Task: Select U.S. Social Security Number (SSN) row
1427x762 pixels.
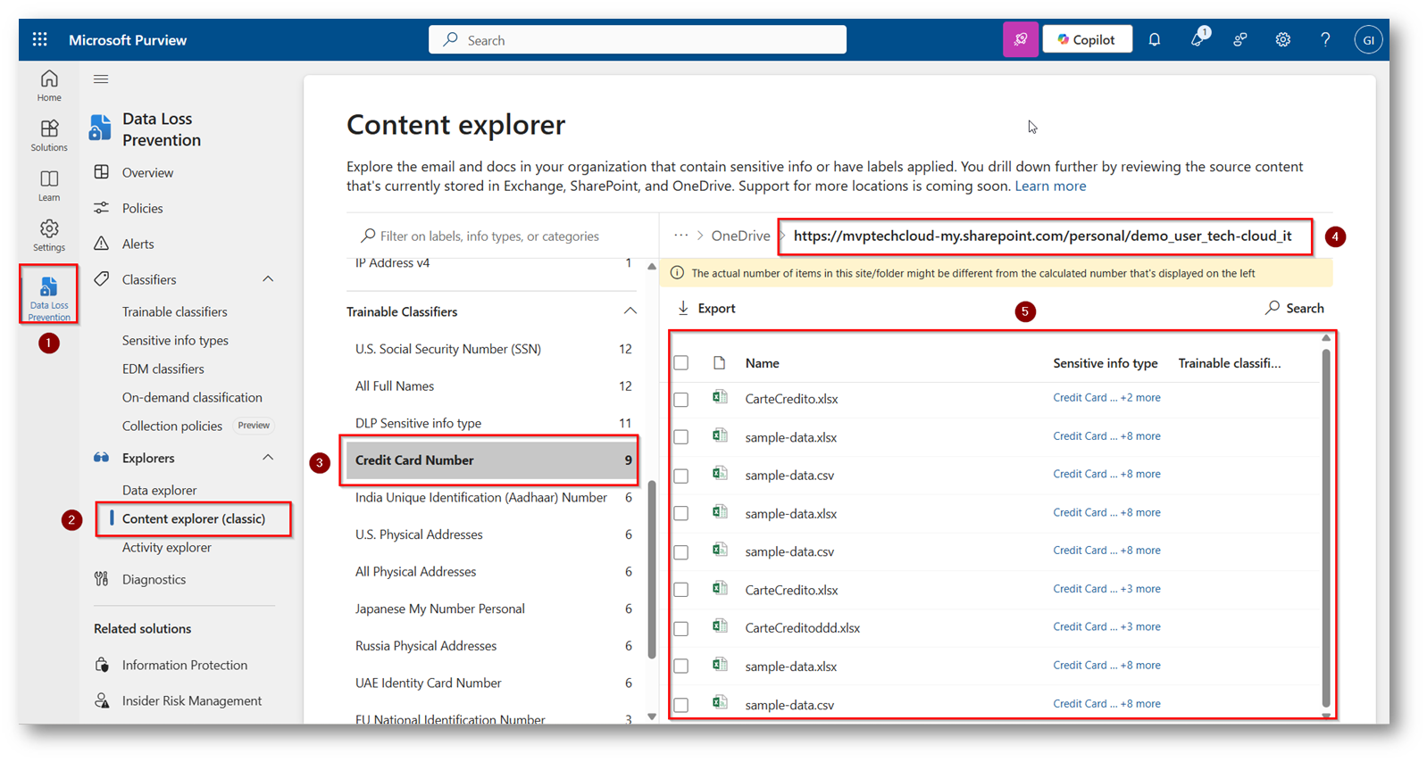Action: tap(492, 349)
